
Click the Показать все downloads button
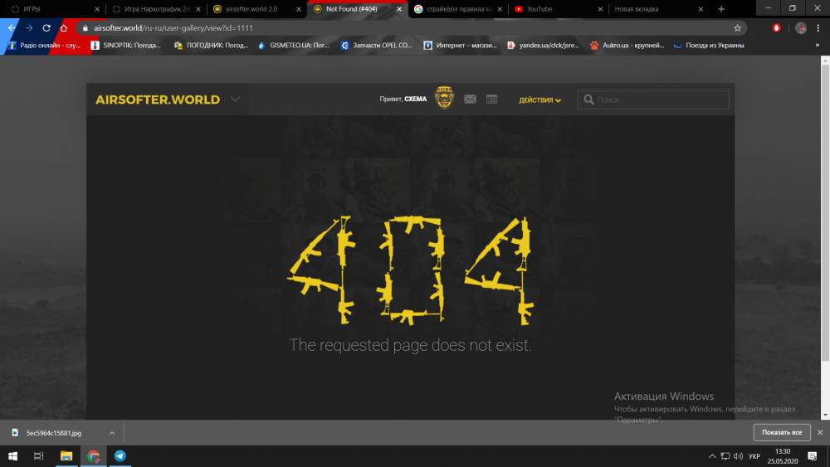[x=782, y=432]
